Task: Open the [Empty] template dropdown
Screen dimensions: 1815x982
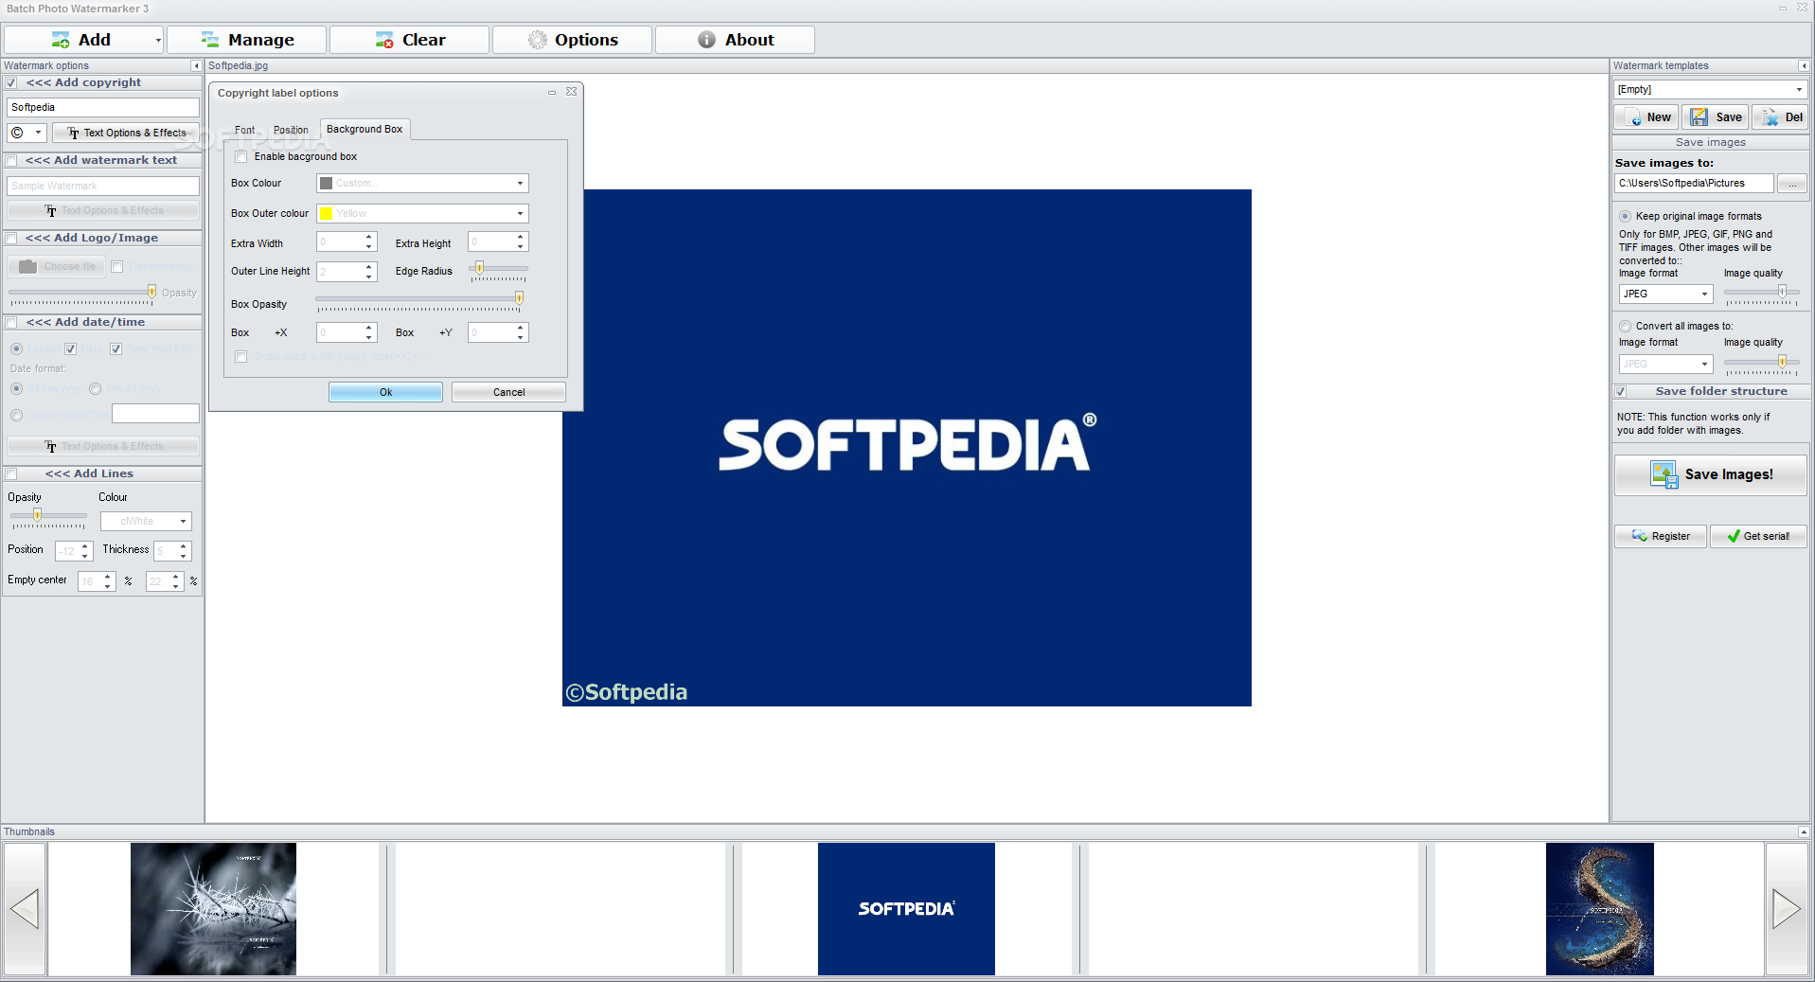Action: (1710, 89)
